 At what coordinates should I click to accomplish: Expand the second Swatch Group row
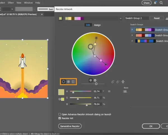point(132,35)
